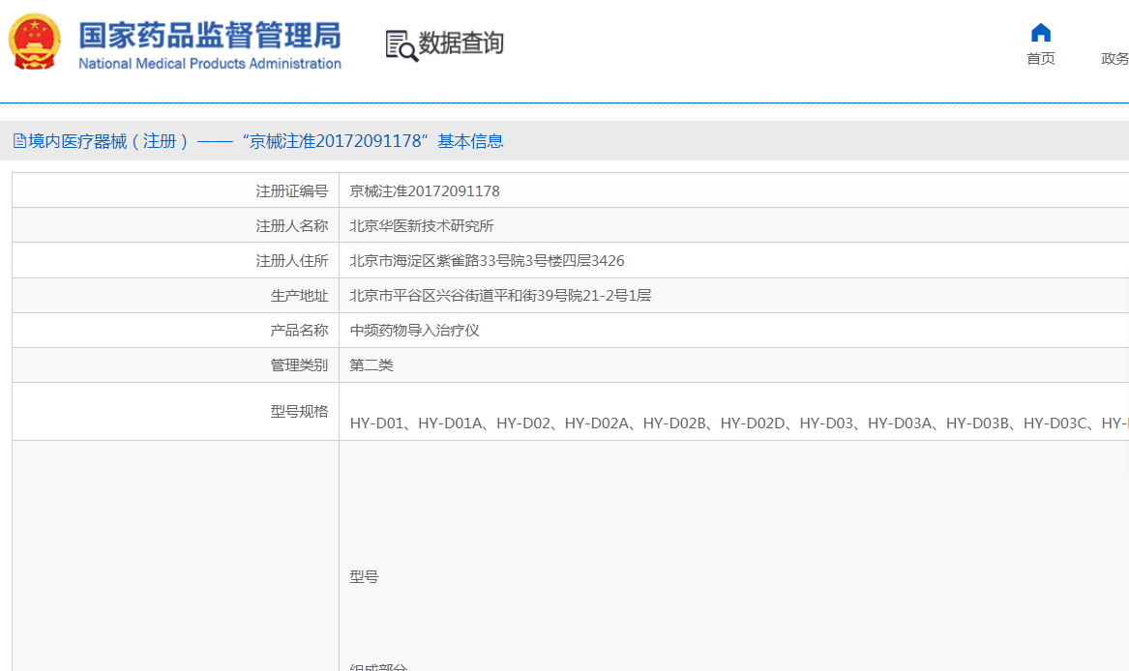
Task: Click the 注册证编号 label
Action: pyautogui.click(x=291, y=190)
